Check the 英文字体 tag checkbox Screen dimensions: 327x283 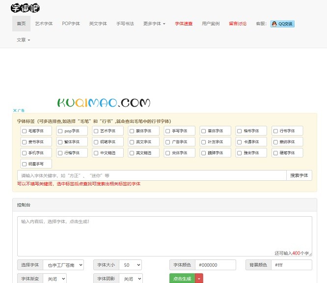(132, 142)
